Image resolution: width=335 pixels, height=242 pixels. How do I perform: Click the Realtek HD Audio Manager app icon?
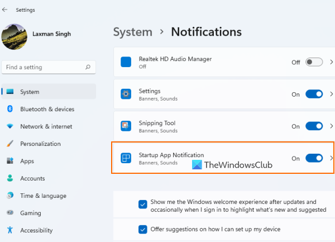click(x=126, y=62)
